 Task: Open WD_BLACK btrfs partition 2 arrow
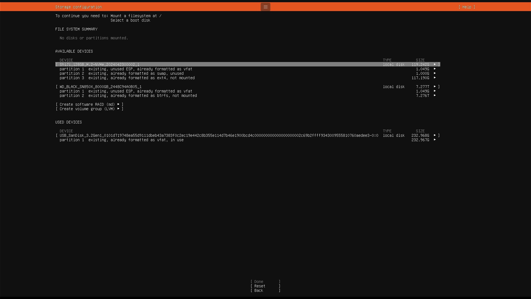435,96
